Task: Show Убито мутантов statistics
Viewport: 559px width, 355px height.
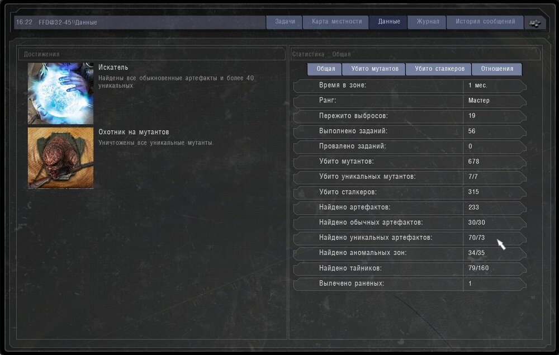Action: click(x=375, y=69)
